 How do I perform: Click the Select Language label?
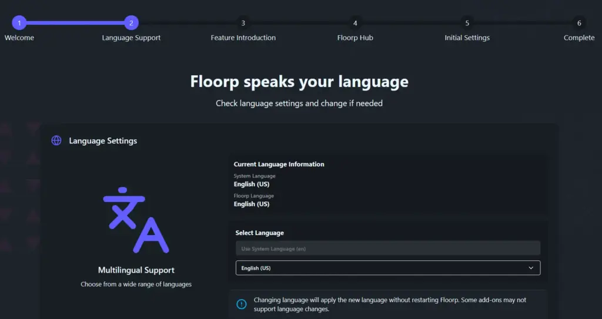click(259, 233)
